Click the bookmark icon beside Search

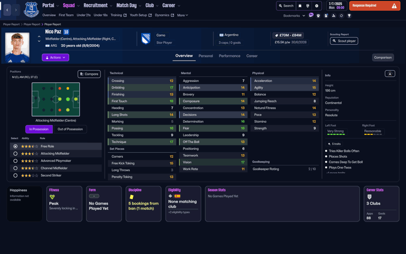click(300, 6)
